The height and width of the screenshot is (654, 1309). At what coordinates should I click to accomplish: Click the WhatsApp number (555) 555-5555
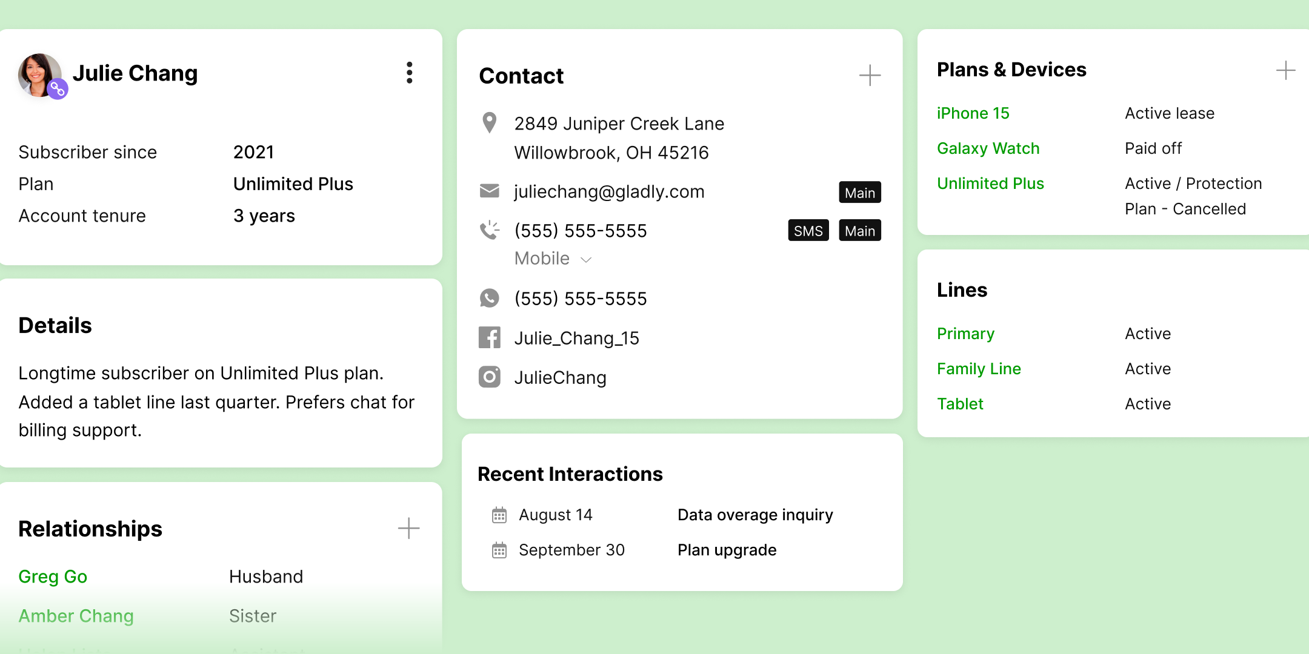pyautogui.click(x=581, y=299)
